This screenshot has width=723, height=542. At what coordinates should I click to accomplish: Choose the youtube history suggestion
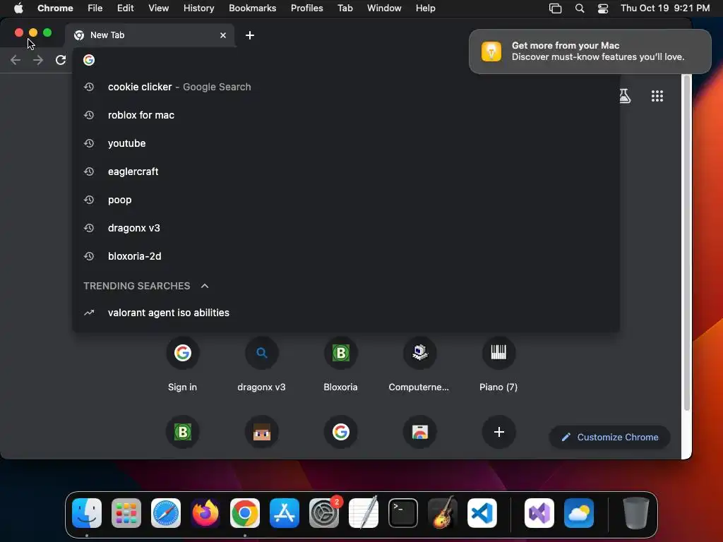(x=346, y=143)
